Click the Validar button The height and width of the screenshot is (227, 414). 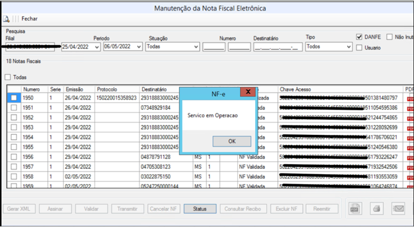point(91,209)
